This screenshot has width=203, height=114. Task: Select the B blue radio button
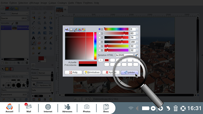pos(99,50)
